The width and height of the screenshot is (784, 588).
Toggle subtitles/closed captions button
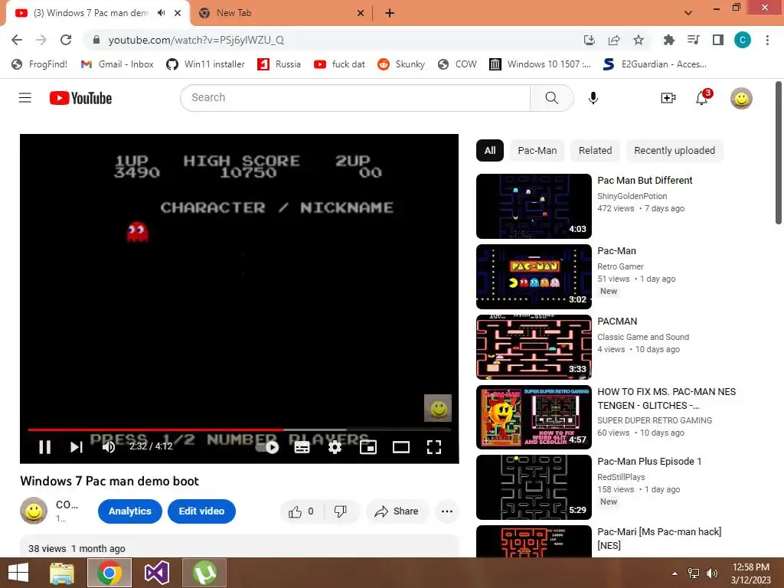pos(302,447)
